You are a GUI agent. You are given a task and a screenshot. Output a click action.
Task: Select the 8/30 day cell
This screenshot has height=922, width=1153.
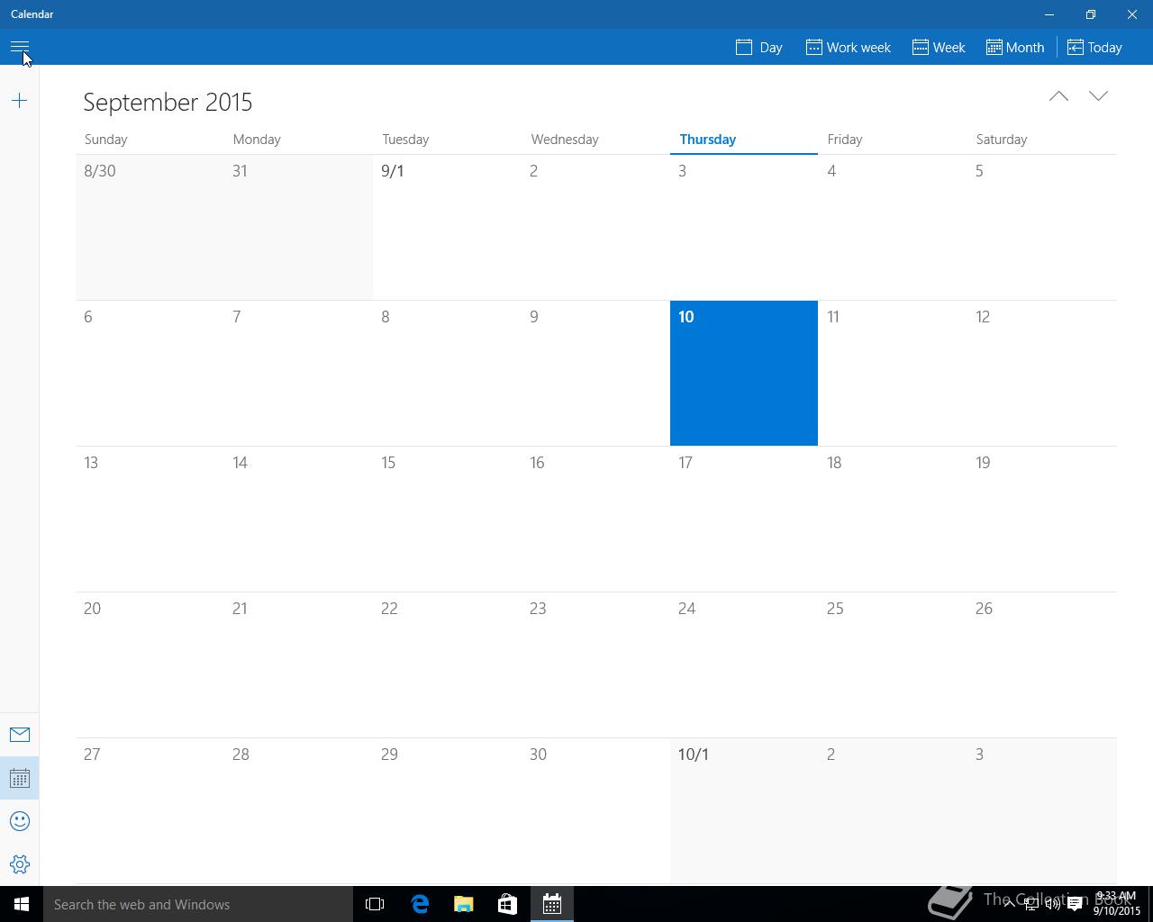[x=150, y=227]
